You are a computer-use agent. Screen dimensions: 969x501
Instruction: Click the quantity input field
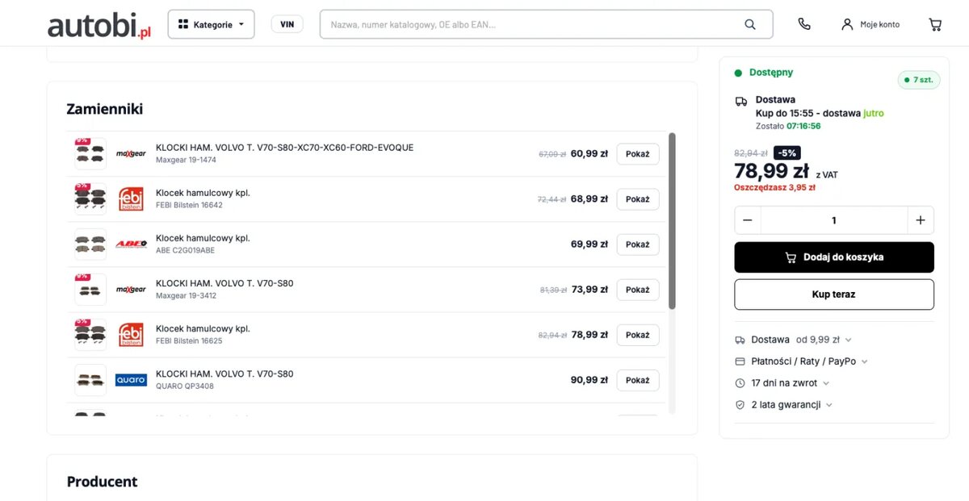point(834,220)
